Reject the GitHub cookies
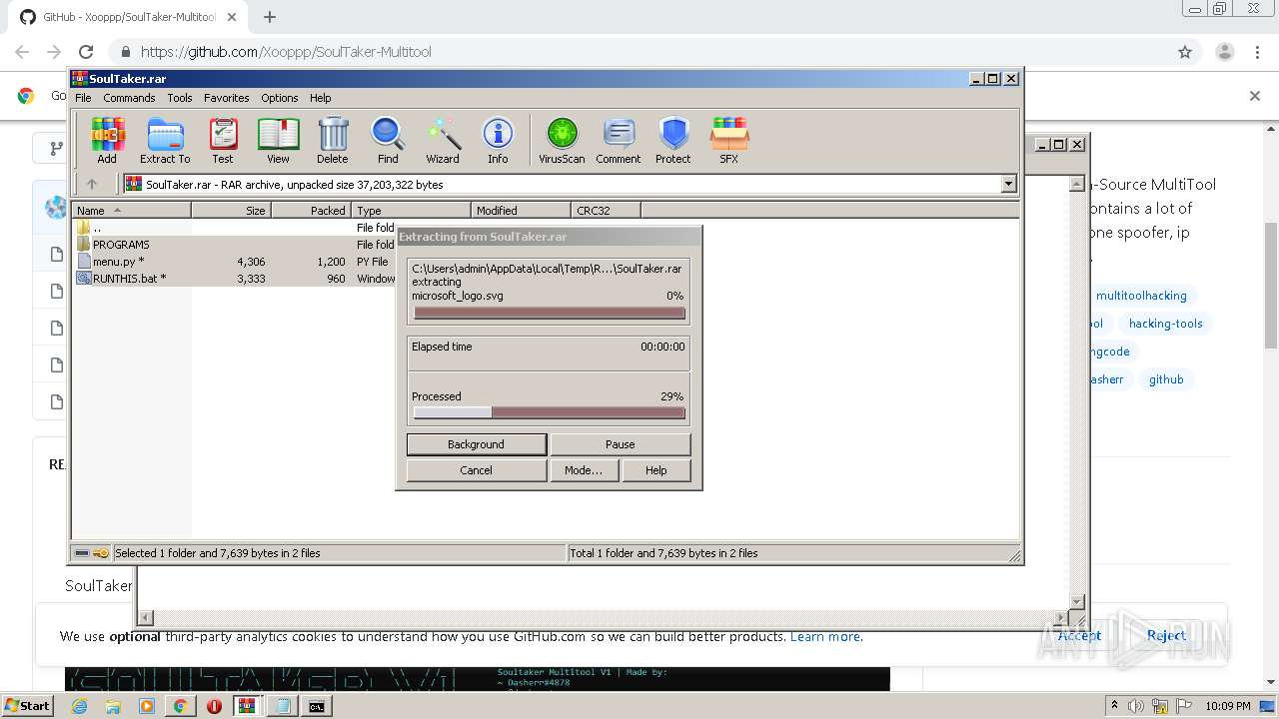 (x=1166, y=635)
